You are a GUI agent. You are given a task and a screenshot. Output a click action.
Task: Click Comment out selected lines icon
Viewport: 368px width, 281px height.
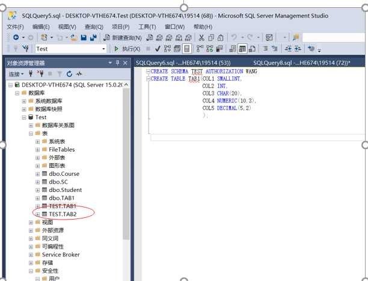click(x=265, y=49)
